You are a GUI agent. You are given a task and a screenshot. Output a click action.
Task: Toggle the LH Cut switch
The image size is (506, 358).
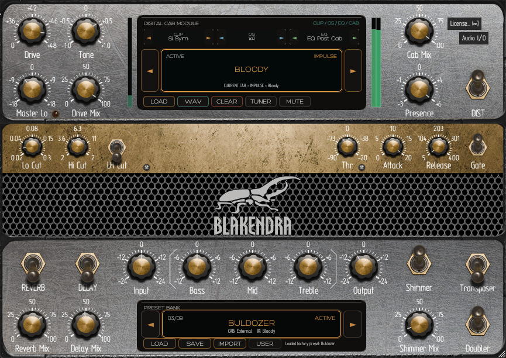point(116,150)
